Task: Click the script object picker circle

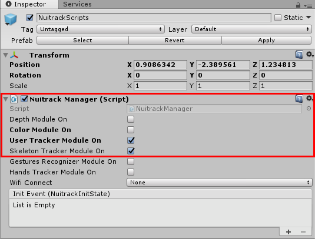Action: click(x=309, y=109)
